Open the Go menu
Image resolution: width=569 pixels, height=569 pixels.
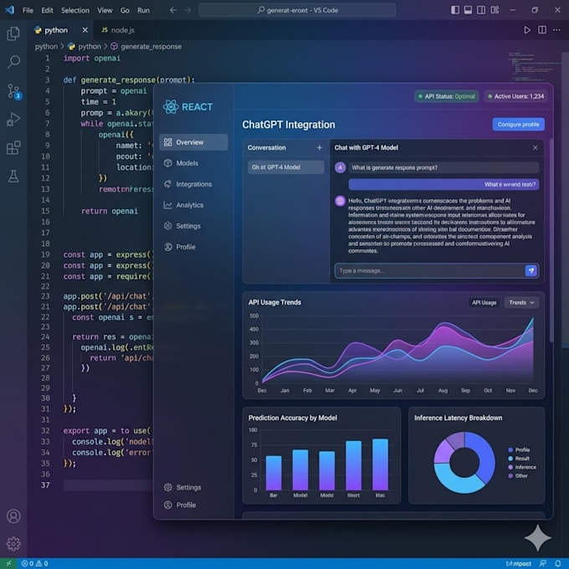[x=125, y=10]
